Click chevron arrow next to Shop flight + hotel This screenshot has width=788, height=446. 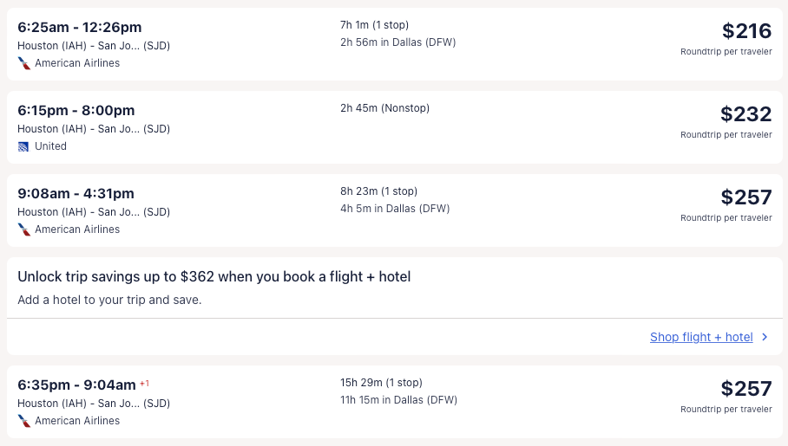(x=765, y=338)
